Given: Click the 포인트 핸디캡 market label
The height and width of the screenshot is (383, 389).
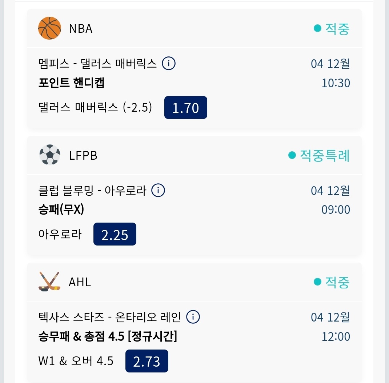Looking at the screenshot, I should 72,83.
